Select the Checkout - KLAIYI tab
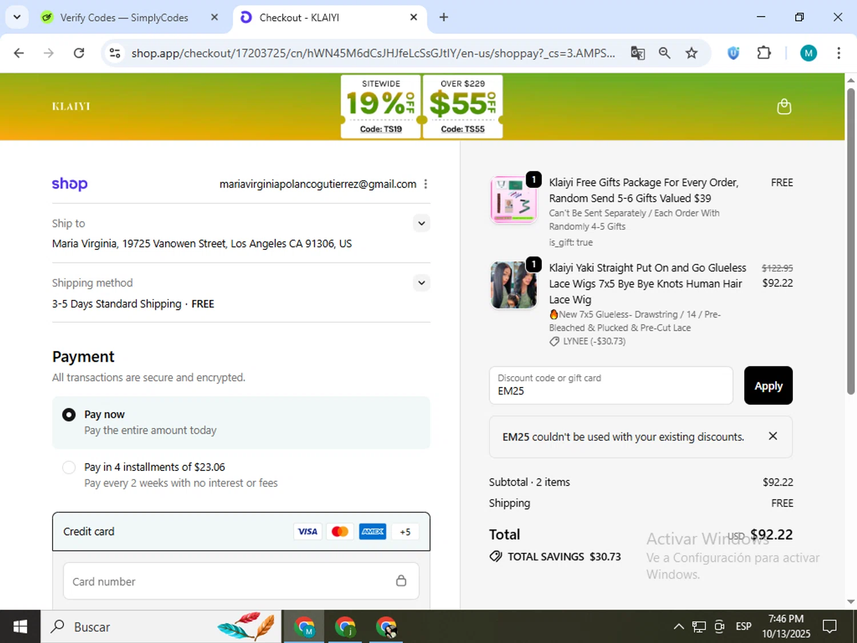Screen dimensions: 857x643 click(x=329, y=18)
